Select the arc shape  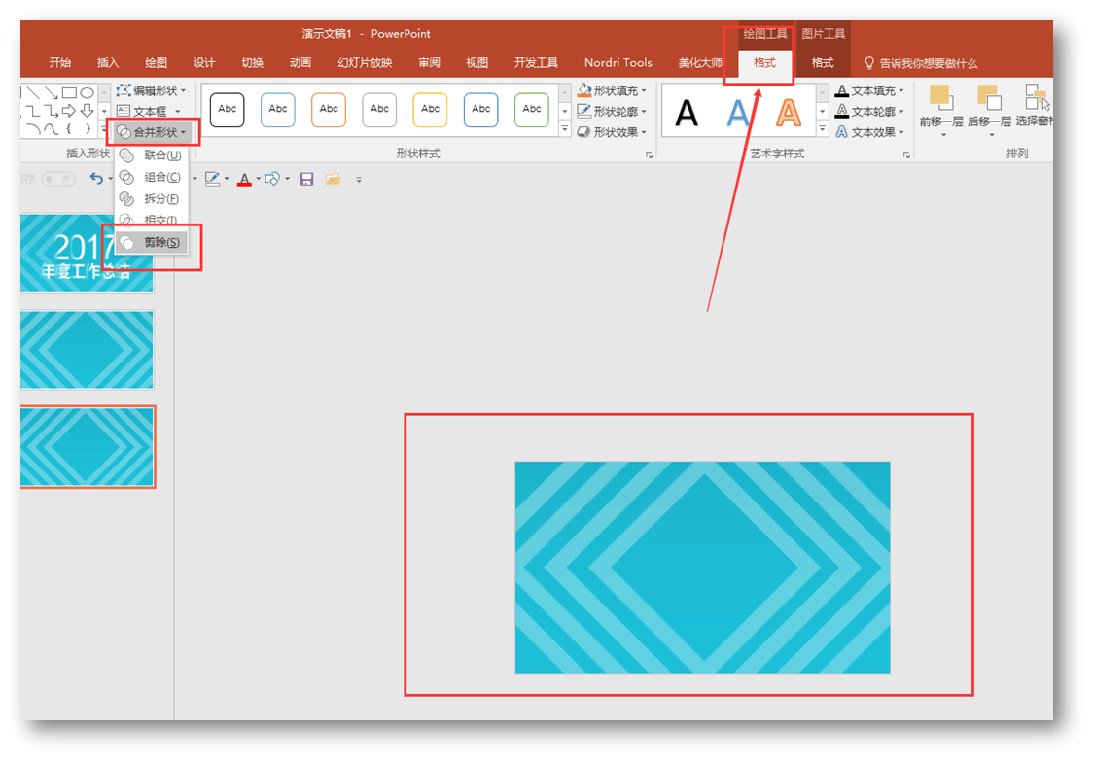33,128
